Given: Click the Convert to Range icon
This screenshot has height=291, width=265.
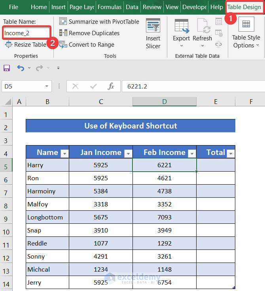Looking at the screenshot, I should (x=63, y=45).
